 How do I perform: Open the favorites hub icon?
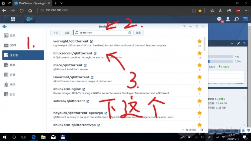click(x=212, y=11)
